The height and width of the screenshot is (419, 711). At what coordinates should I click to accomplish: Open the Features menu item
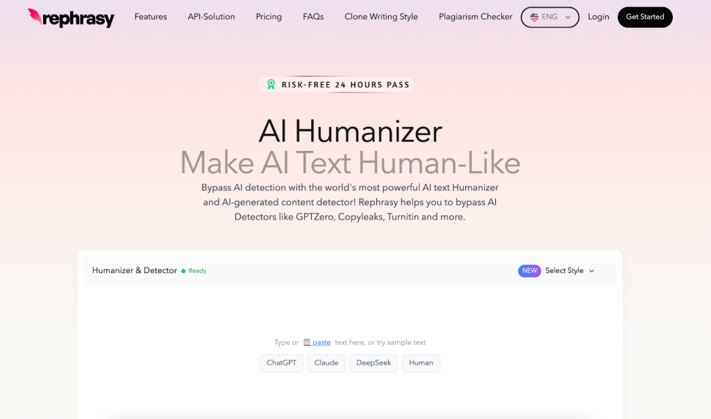151,17
